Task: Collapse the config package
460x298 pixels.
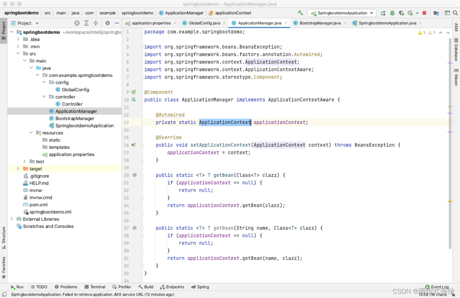Action: point(44,82)
